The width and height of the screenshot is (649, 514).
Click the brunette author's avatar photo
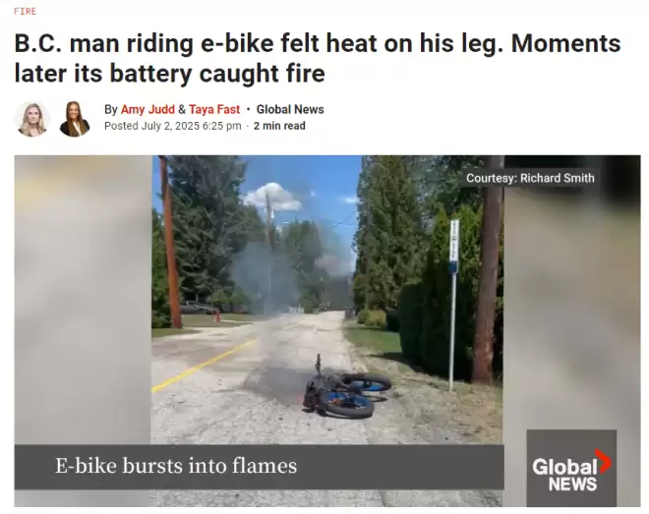(75, 119)
